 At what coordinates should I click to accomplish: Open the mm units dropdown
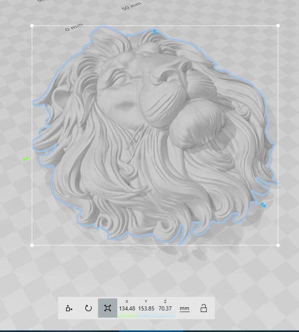pos(184,308)
